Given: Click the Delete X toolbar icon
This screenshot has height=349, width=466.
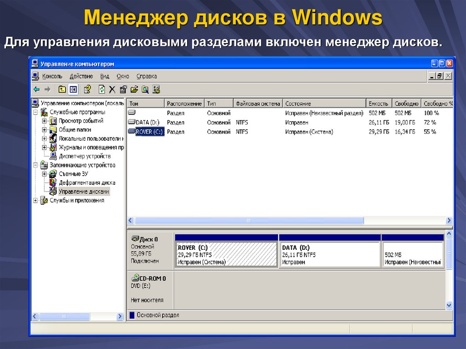Looking at the screenshot, I should click(112, 89).
